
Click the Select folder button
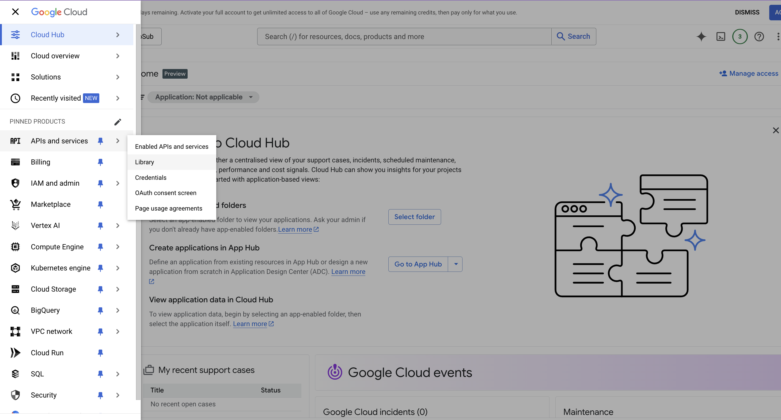pos(414,217)
